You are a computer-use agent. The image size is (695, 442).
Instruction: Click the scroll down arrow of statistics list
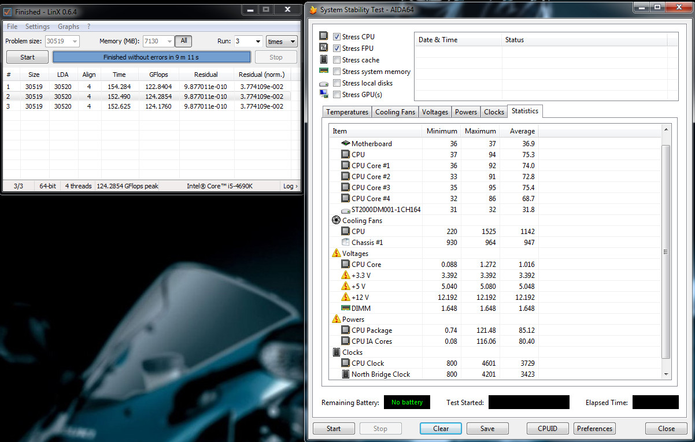tap(666, 374)
